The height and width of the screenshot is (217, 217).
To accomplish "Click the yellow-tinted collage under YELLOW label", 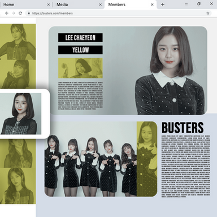I will (80, 68).
